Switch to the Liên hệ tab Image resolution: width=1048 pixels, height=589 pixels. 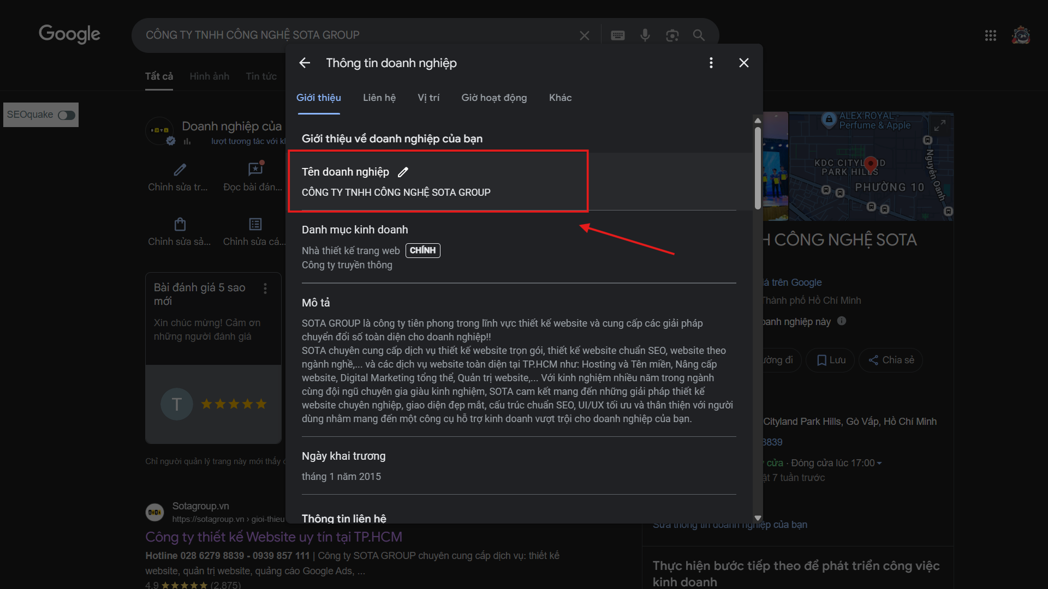click(379, 98)
